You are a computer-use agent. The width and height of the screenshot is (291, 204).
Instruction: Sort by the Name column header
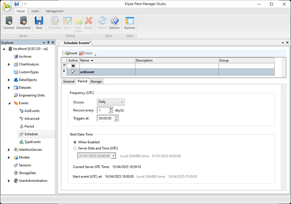tap(107, 60)
